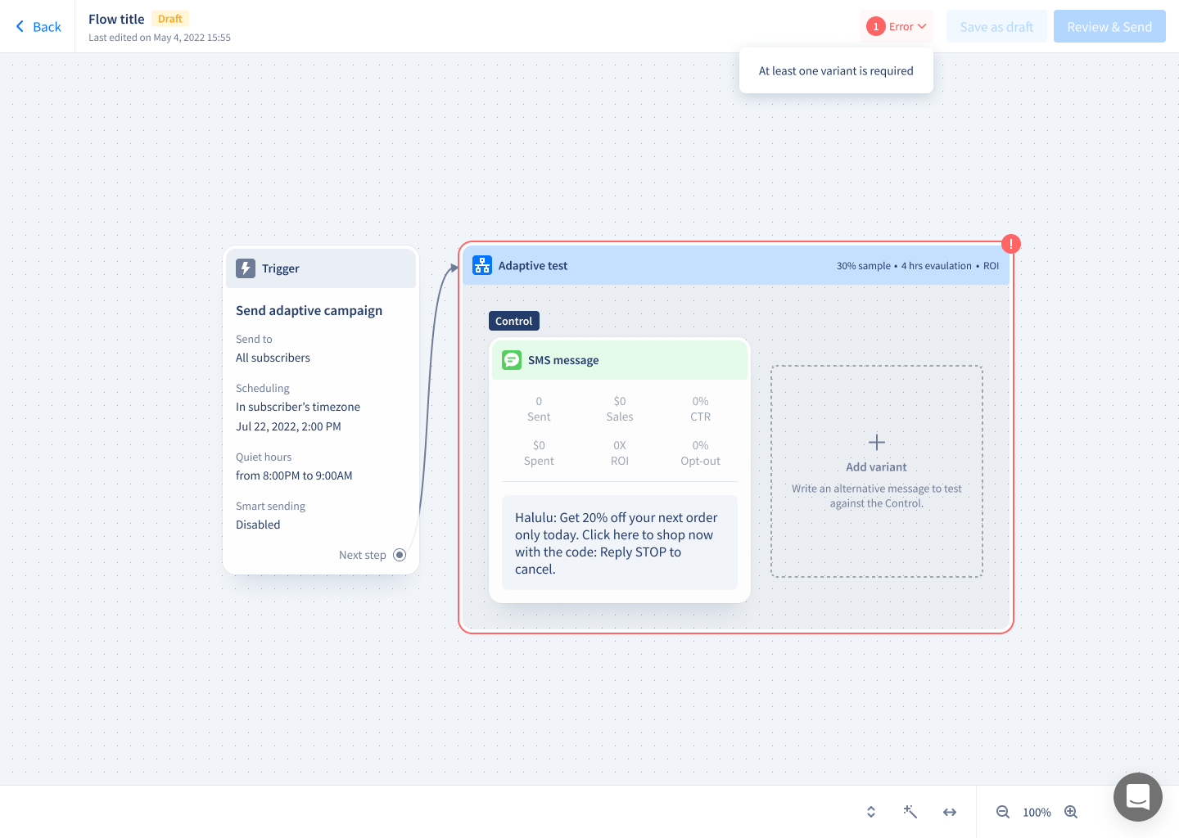
Task: Click the Back arrow icon
Action: point(20,27)
